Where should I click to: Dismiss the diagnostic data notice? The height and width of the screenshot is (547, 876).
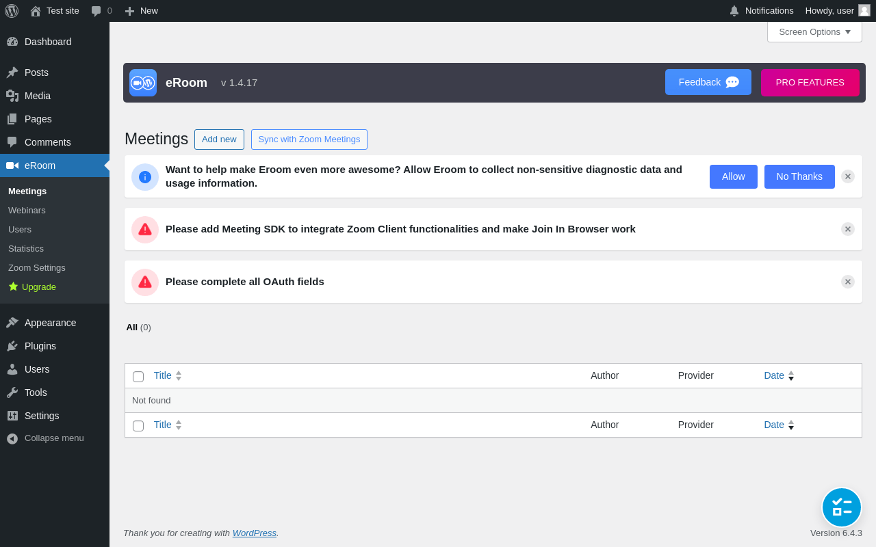pos(848,176)
